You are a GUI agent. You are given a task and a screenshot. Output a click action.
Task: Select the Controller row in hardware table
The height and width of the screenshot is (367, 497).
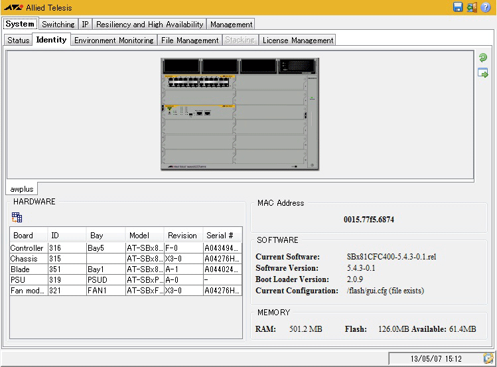(27, 248)
